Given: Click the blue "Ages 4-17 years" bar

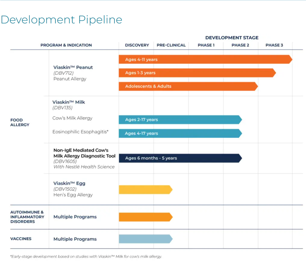Looking at the screenshot, I should tap(180, 133).
